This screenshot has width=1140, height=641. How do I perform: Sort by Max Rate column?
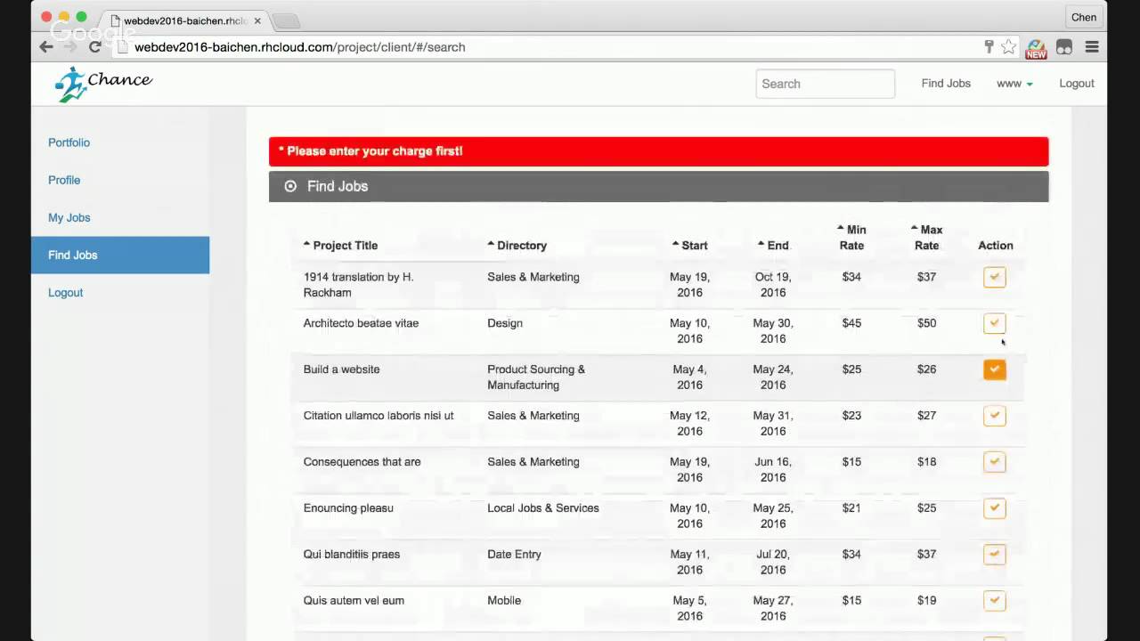click(x=927, y=238)
